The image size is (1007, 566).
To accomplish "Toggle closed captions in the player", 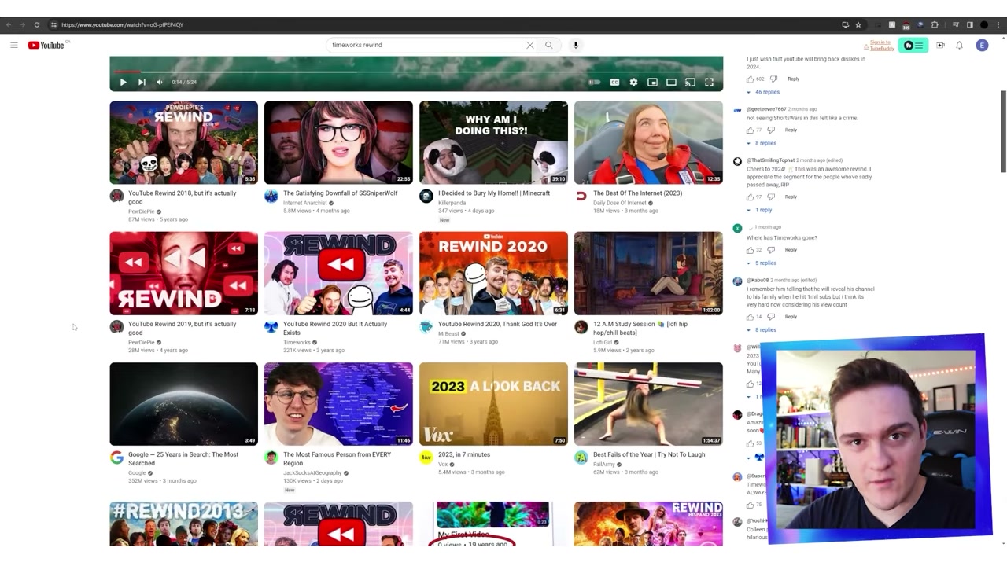I will click(x=614, y=82).
